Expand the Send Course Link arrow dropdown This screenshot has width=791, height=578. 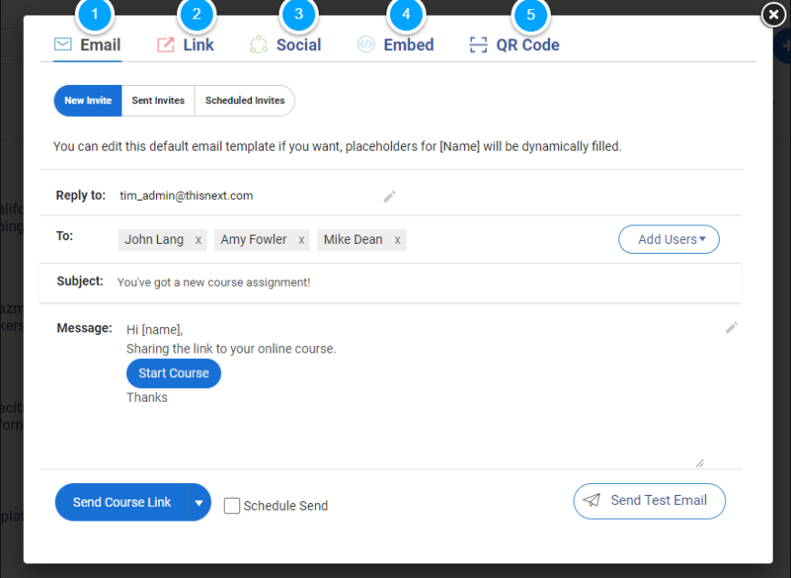coord(199,501)
